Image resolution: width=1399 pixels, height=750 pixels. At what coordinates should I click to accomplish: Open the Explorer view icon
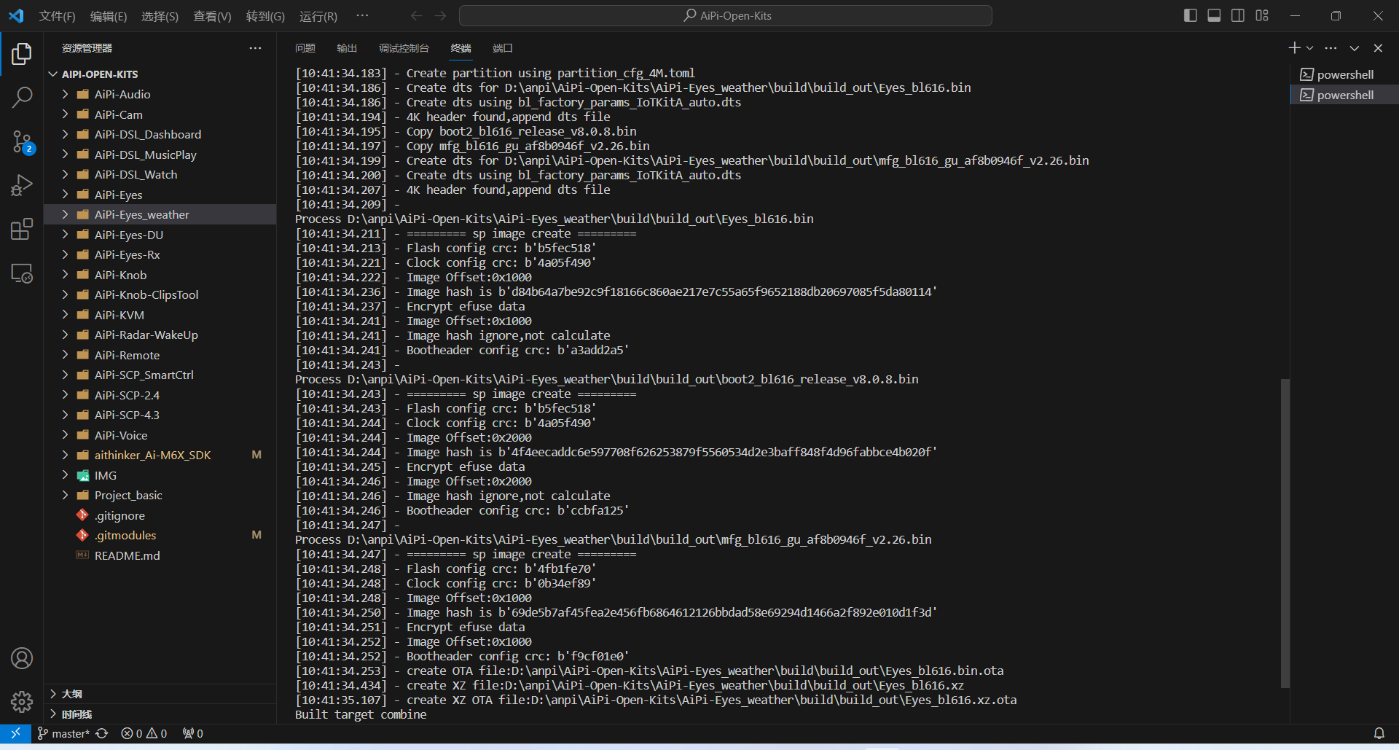coord(22,54)
